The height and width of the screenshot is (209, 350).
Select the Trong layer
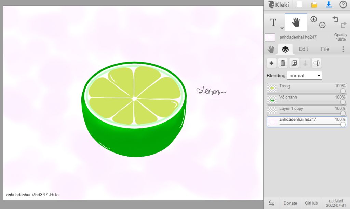point(307,88)
